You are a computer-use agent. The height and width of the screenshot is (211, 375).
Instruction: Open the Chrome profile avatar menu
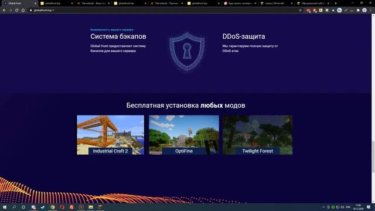364,11
